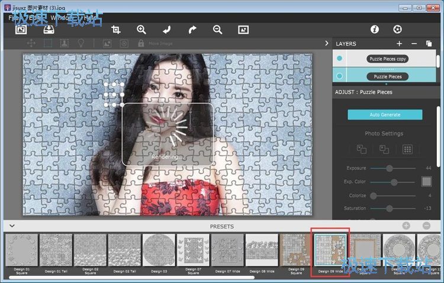Toggle visibility of Puzzle Pieces layer
Image resolution: width=444 pixels, height=283 pixels.
click(x=339, y=76)
